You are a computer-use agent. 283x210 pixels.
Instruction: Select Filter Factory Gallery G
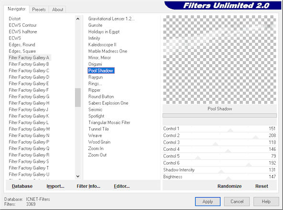[29, 96]
